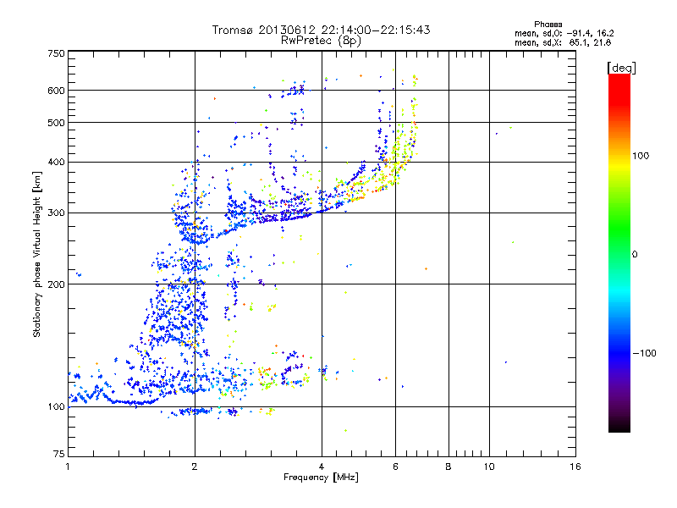
Task: Click the black bottom end of the colorbar
Action: pyautogui.click(x=619, y=426)
